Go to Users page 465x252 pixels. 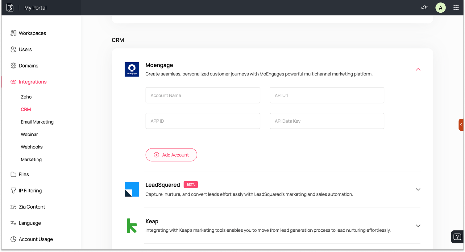[25, 49]
